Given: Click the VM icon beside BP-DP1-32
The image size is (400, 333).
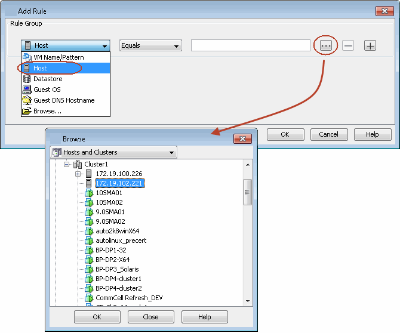Looking at the screenshot, I should tap(89, 250).
